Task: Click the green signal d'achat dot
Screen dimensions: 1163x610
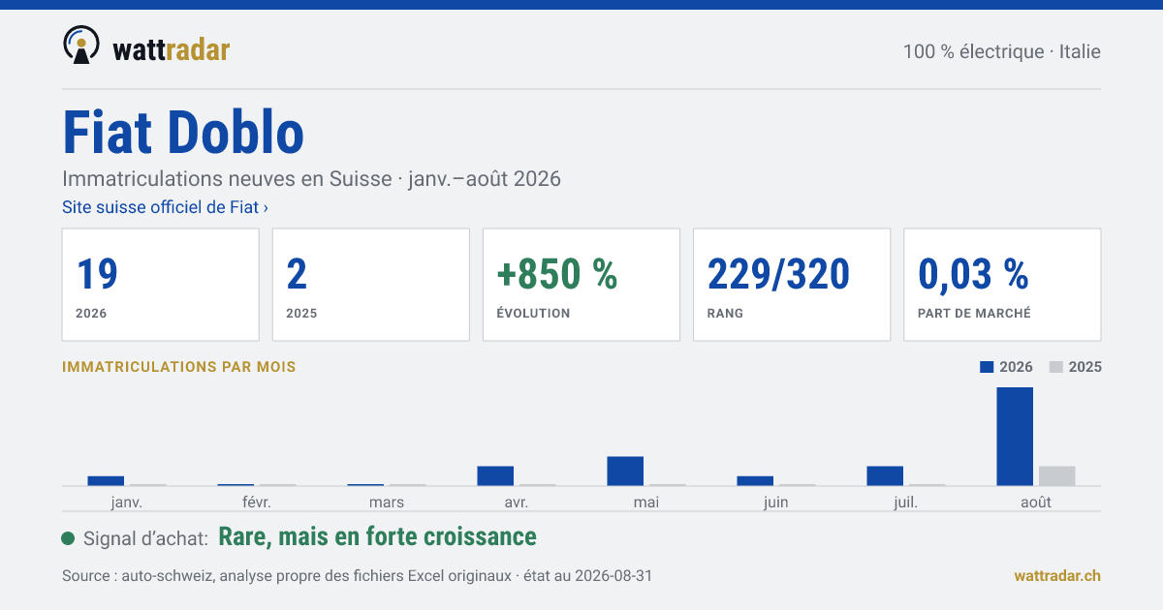Action: pos(68,538)
